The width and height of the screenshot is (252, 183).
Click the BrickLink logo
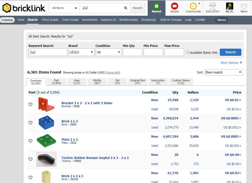pyautogui.click(x=24, y=8)
